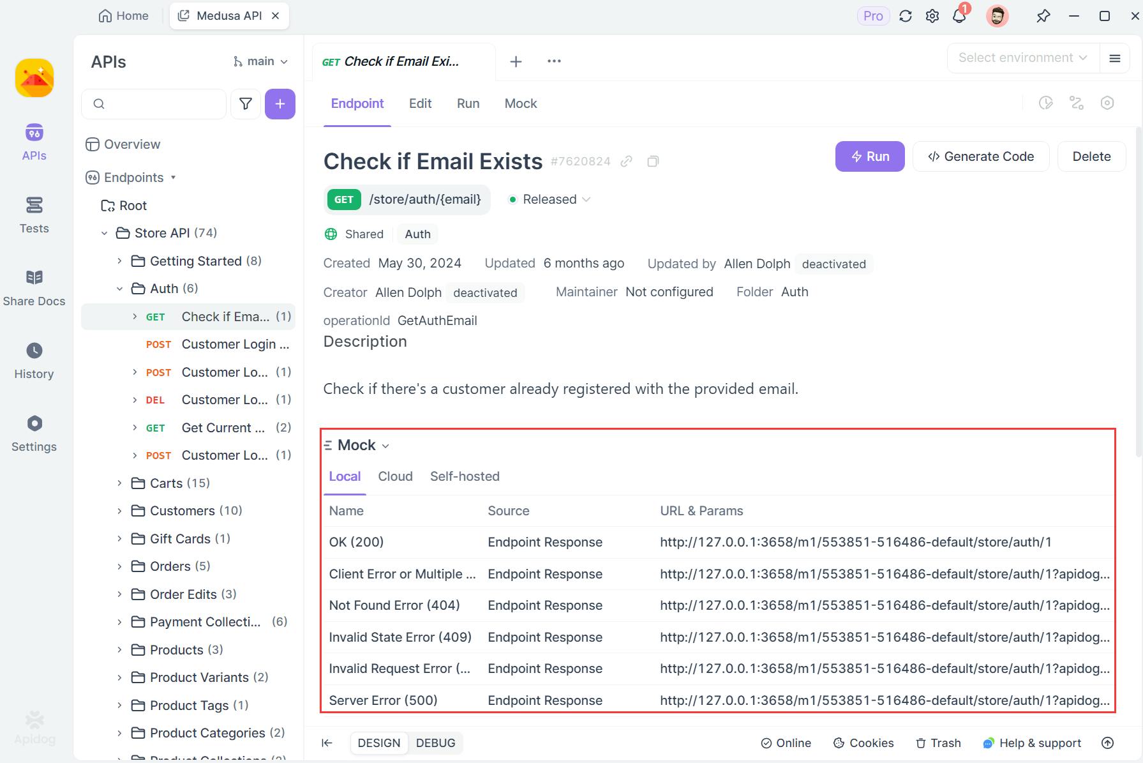Copy the endpoint link icon
1143x763 pixels.
point(627,162)
